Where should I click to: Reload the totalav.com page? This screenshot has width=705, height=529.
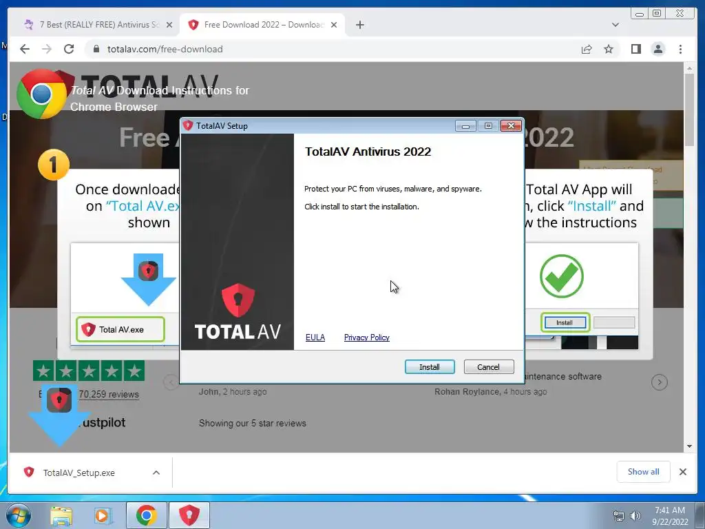point(69,49)
